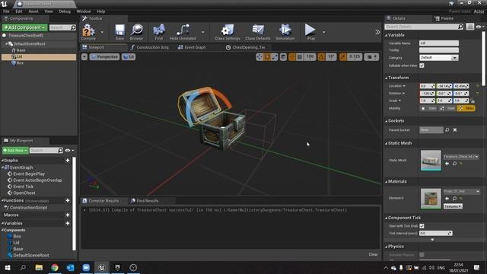Open rotation snap value 10°

331,57
